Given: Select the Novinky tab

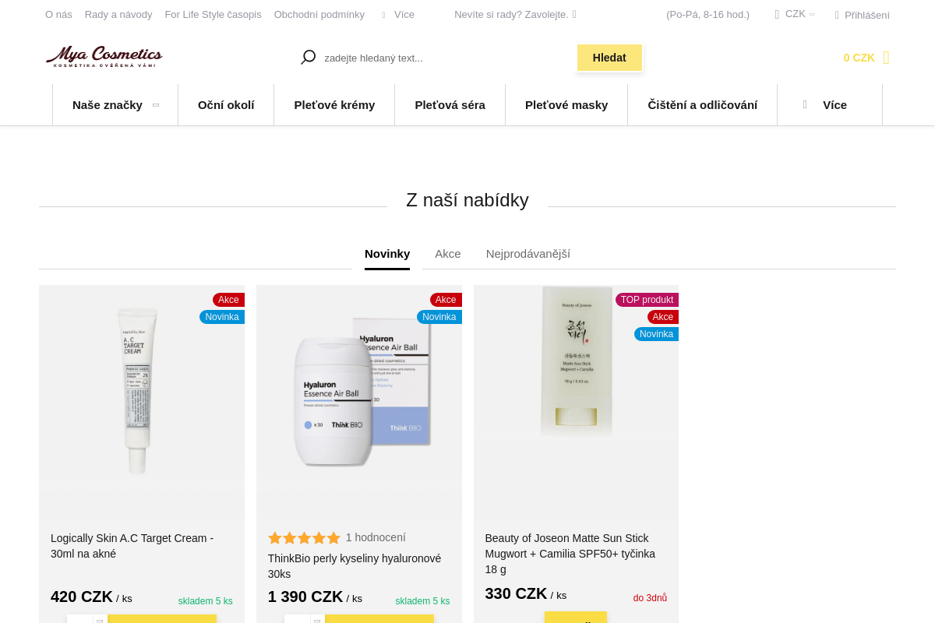Looking at the screenshot, I should pyautogui.click(x=387, y=254).
